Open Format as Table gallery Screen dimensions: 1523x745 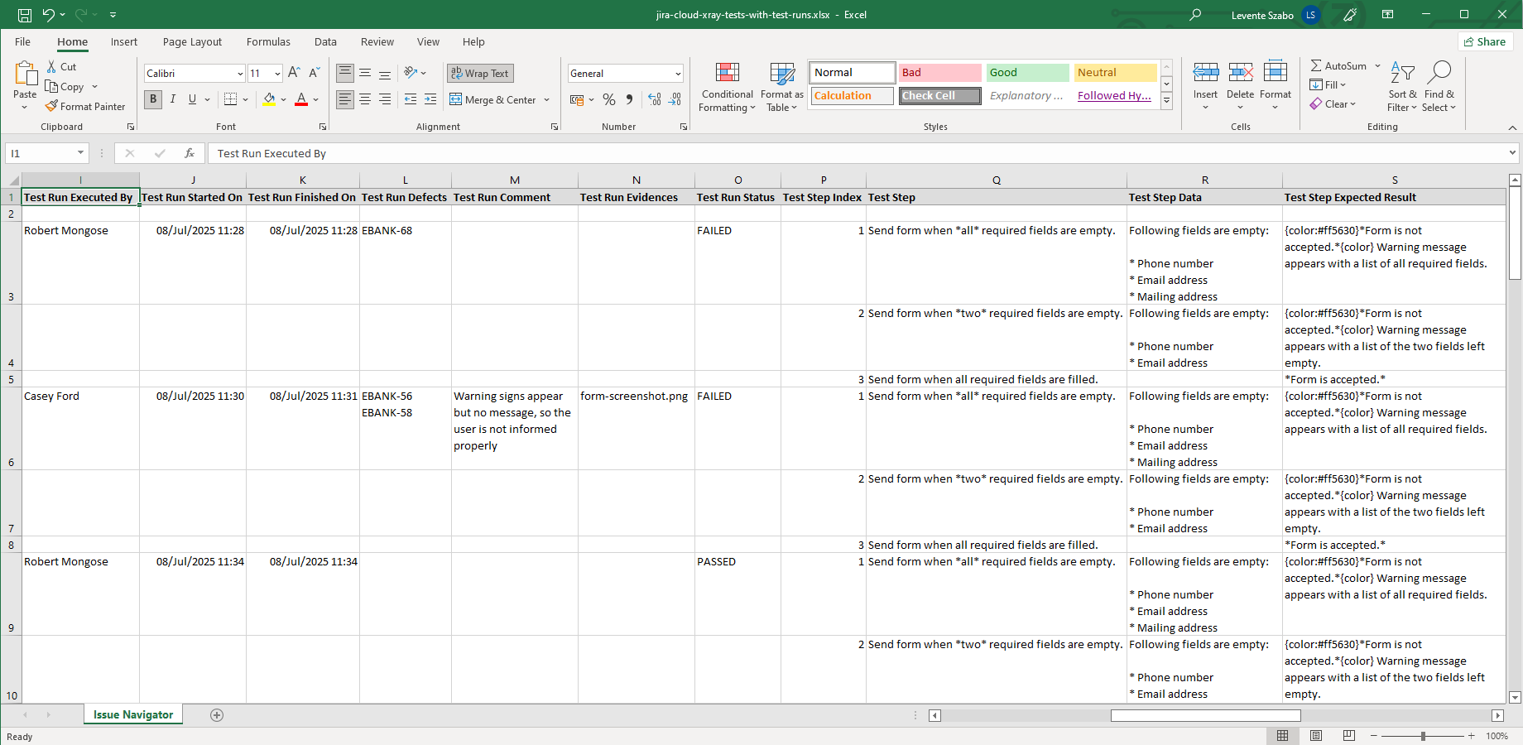pyautogui.click(x=782, y=87)
